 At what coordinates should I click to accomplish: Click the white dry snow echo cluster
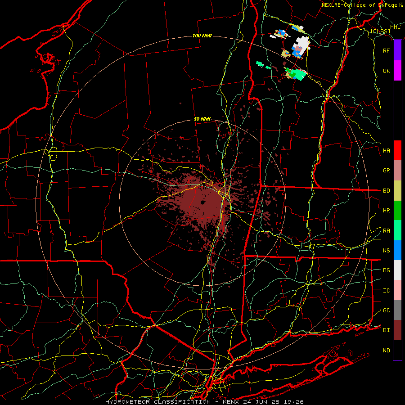302,43
